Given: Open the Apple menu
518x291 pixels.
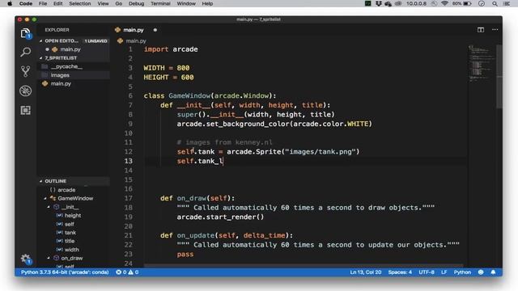Looking at the screenshot, I should coord(10,3).
